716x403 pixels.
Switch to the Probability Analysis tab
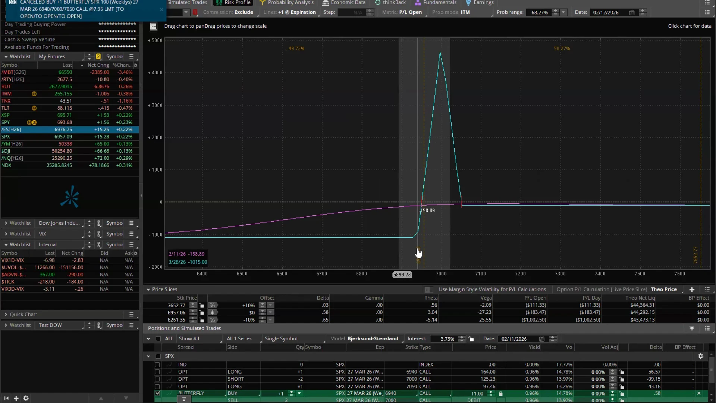pos(287,3)
